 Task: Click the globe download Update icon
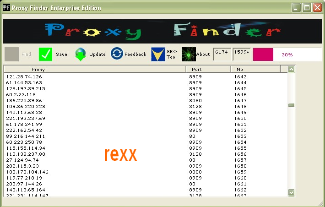click(81, 54)
